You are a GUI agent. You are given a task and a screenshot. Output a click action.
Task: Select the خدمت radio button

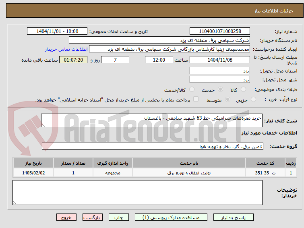[220, 89]
